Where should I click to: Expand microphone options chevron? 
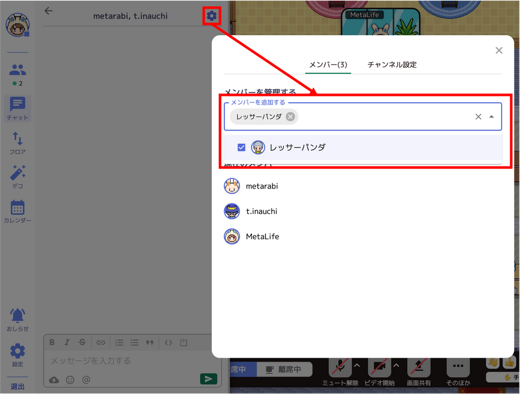coord(357,365)
